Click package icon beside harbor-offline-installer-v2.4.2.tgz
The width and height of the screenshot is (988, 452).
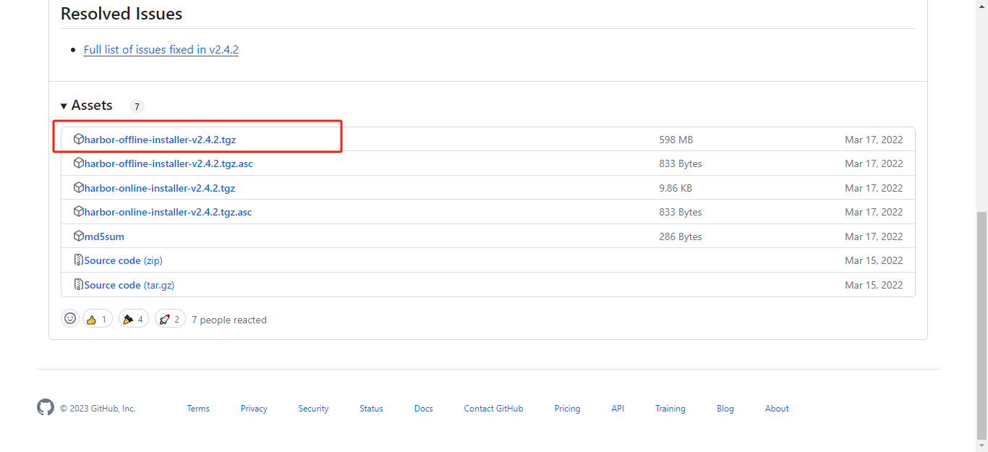[79, 139]
